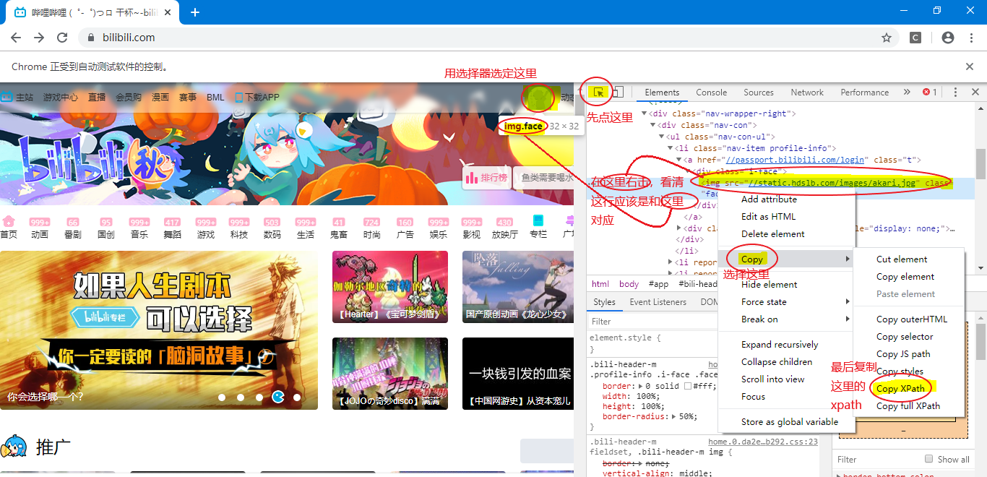Collapse the nav-con-ul list node
Viewport: 987px width, 477px height.
pyautogui.click(x=661, y=137)
